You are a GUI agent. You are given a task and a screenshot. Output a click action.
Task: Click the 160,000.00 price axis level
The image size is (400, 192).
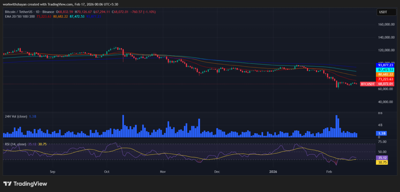click(385, 24)
